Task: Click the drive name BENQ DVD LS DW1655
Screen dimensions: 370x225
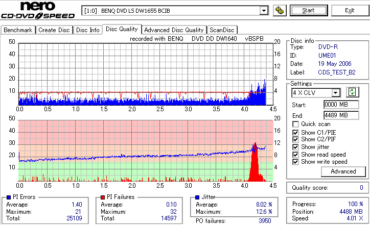Action: point(135,11)
